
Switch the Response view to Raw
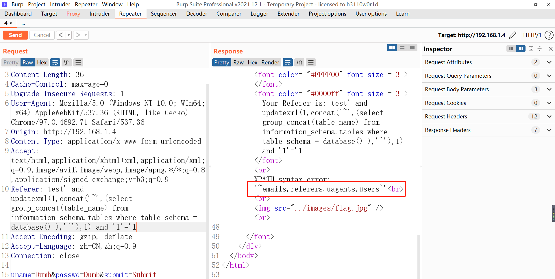click(238, 62)
